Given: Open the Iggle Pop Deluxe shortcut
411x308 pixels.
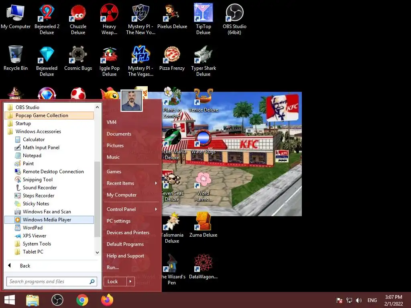Looking at the screenshot, I should click(x=109, y=61).
